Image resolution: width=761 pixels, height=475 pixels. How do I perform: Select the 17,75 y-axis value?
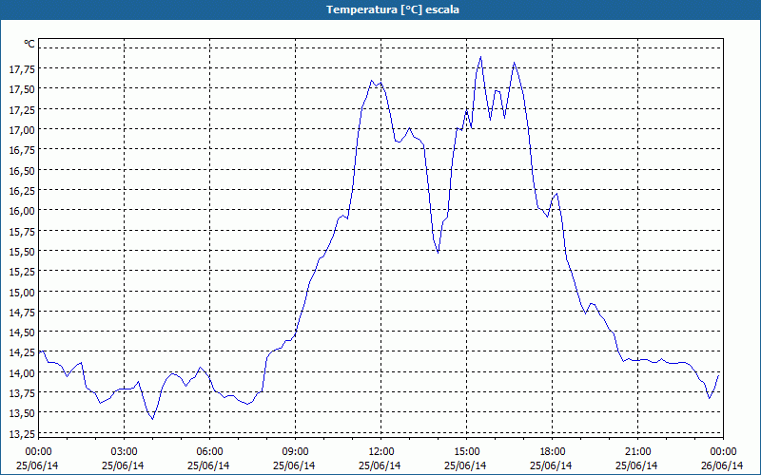pos(22,68)
